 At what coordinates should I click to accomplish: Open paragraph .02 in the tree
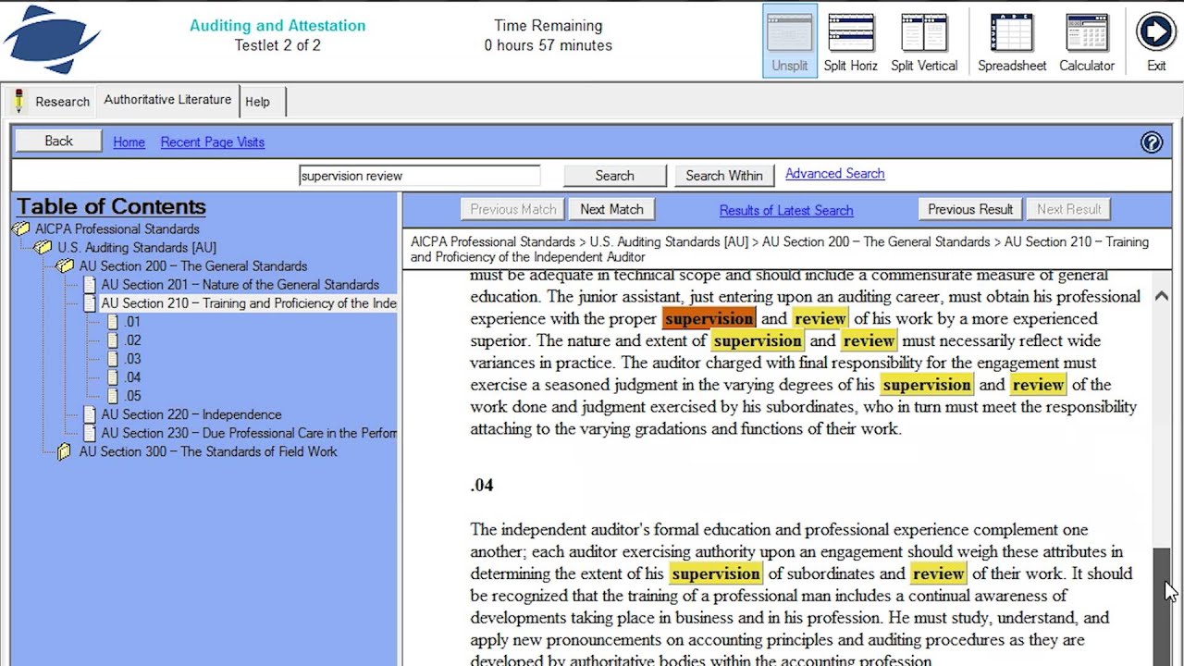coord(133,340)
